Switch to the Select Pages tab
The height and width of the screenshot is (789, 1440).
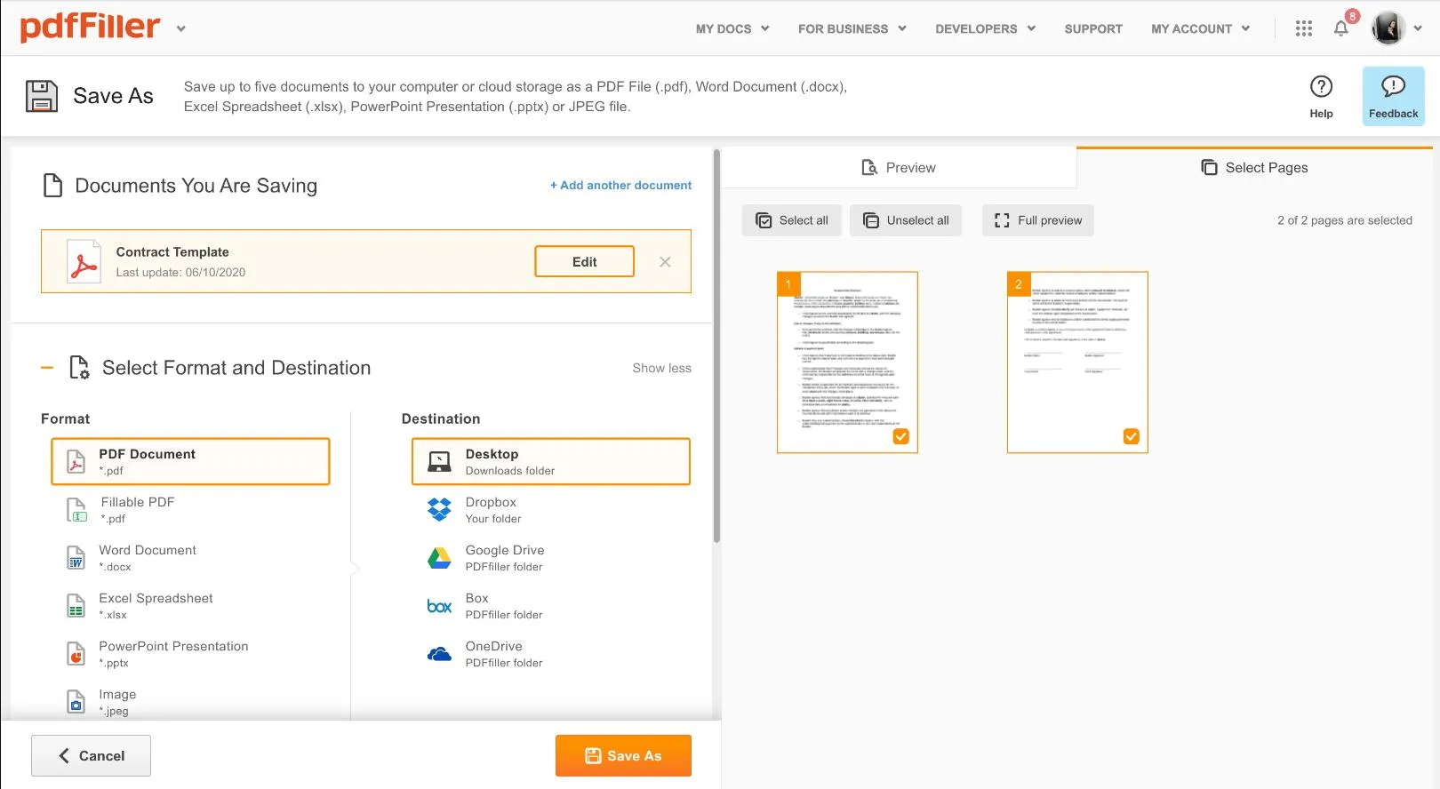(1254, 167)
